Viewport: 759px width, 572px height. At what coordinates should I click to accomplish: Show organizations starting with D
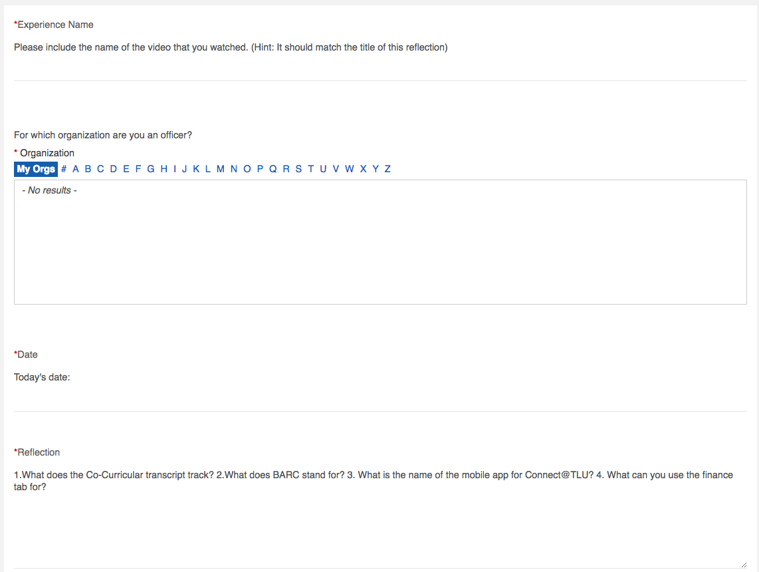[113, 169]
